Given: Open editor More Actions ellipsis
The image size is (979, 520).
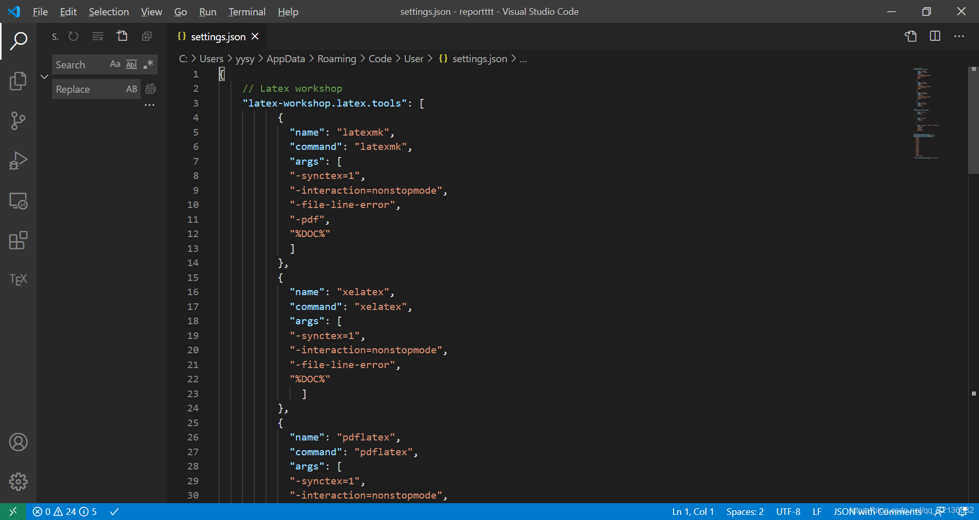Looking at the screenshot, I should (959, 36).
